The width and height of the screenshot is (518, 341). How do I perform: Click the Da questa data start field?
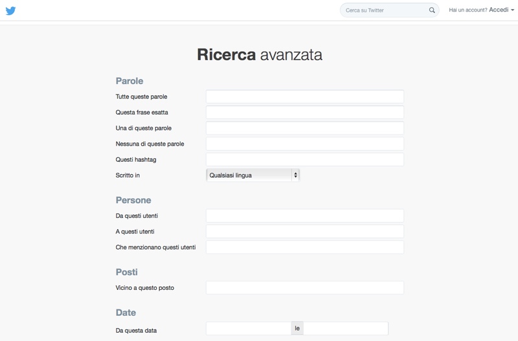click(249, 329)
